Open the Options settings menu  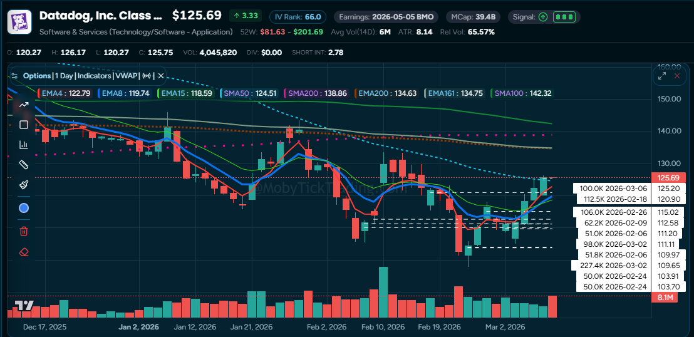(36, 76)
